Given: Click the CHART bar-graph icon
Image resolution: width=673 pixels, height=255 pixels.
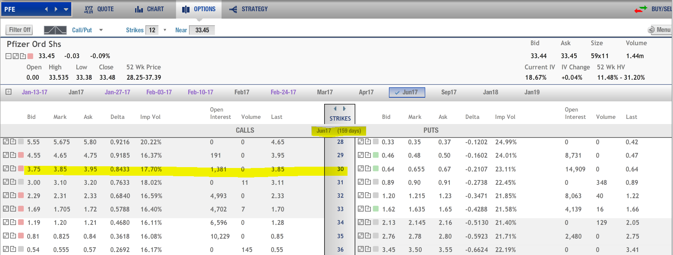Looking at the screenshot, I should point(139,9).
